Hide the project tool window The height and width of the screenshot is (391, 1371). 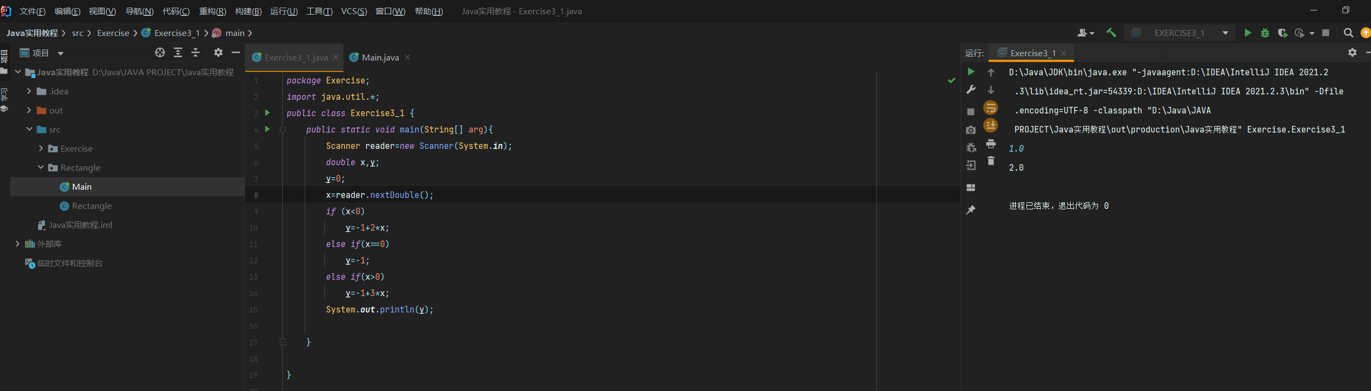(236, 52)
